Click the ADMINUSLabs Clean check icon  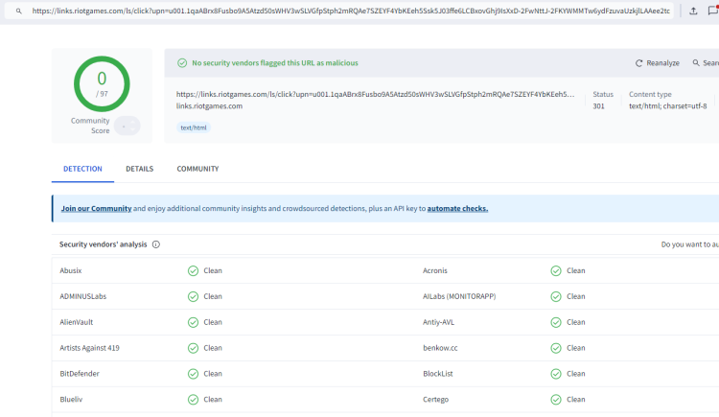(x=193, y=297)
